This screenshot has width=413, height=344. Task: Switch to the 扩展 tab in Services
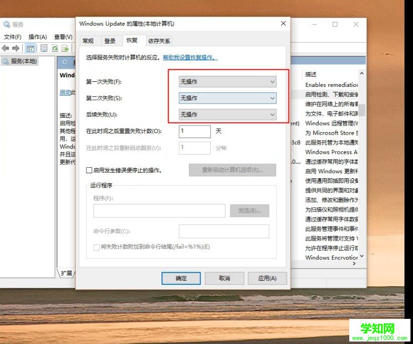point(66,273)
